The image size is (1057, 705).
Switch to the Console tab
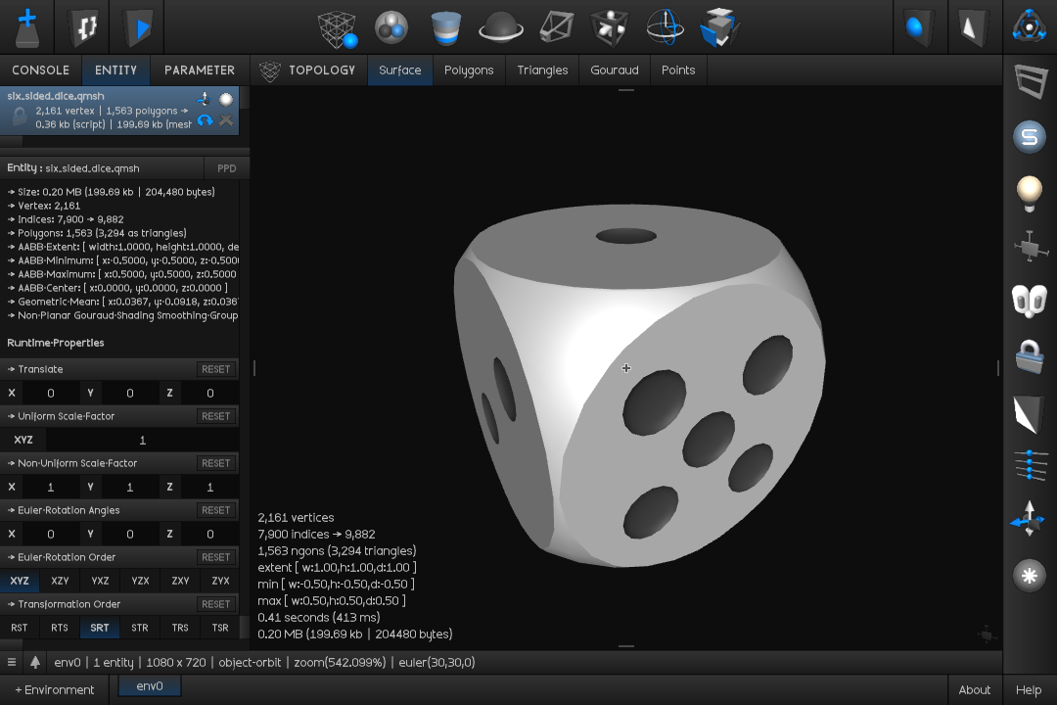tap(40, 70)
